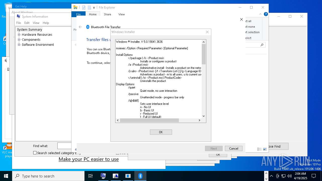Click the installer text scroll-down arrow
Viewport: 322px width, 181px height.
pyautogui.click(x=204, y=116)
